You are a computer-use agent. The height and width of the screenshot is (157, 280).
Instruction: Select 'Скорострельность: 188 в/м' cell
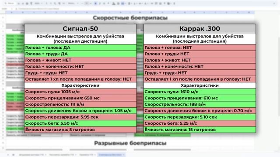199,105
